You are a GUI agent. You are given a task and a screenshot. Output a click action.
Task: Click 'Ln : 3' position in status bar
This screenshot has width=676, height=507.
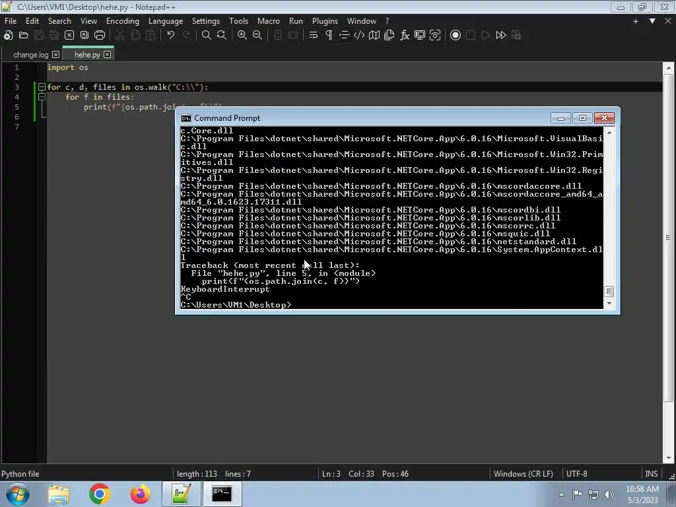(x=331, y=474)
